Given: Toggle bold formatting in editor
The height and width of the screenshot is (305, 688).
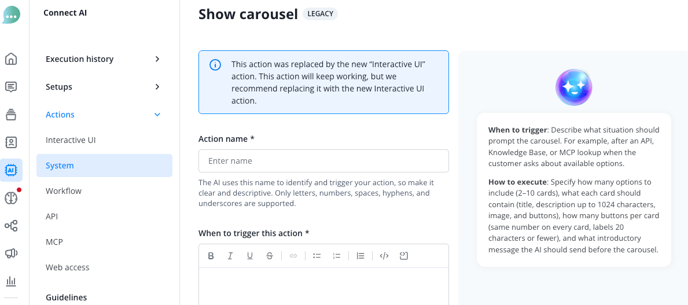Looking at the screenshot, I should click(x=211, y=256).
